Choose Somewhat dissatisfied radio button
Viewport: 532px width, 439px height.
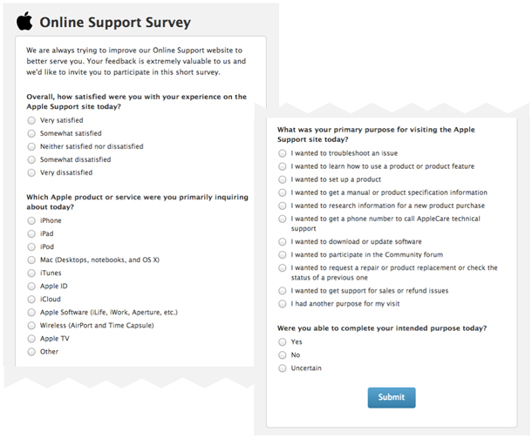click(31, 160)
